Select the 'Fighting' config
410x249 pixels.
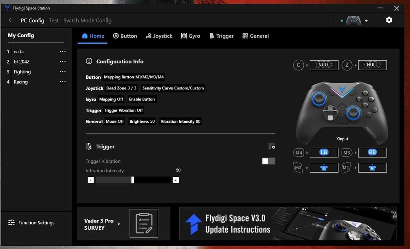[22, 72]
